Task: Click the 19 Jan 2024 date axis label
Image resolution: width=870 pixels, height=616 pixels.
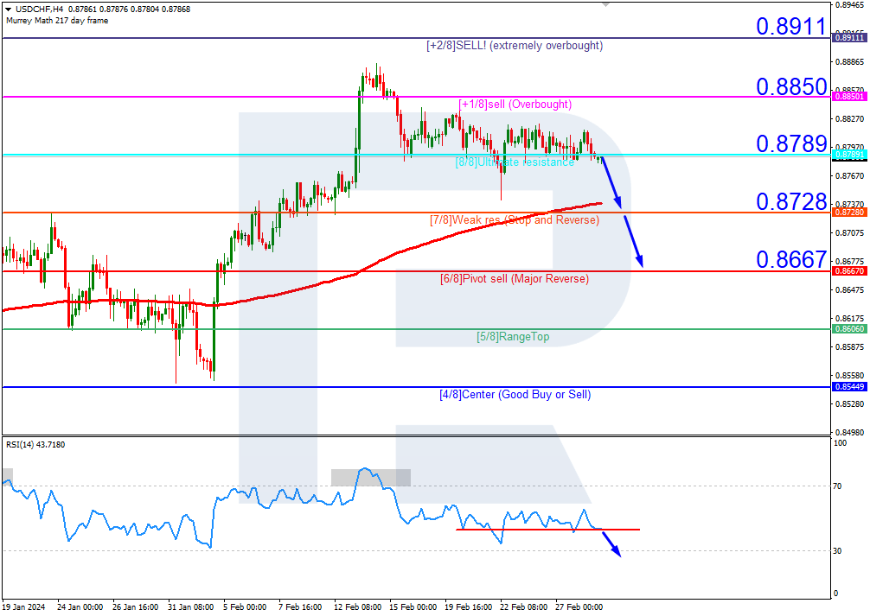Action: 25,607
